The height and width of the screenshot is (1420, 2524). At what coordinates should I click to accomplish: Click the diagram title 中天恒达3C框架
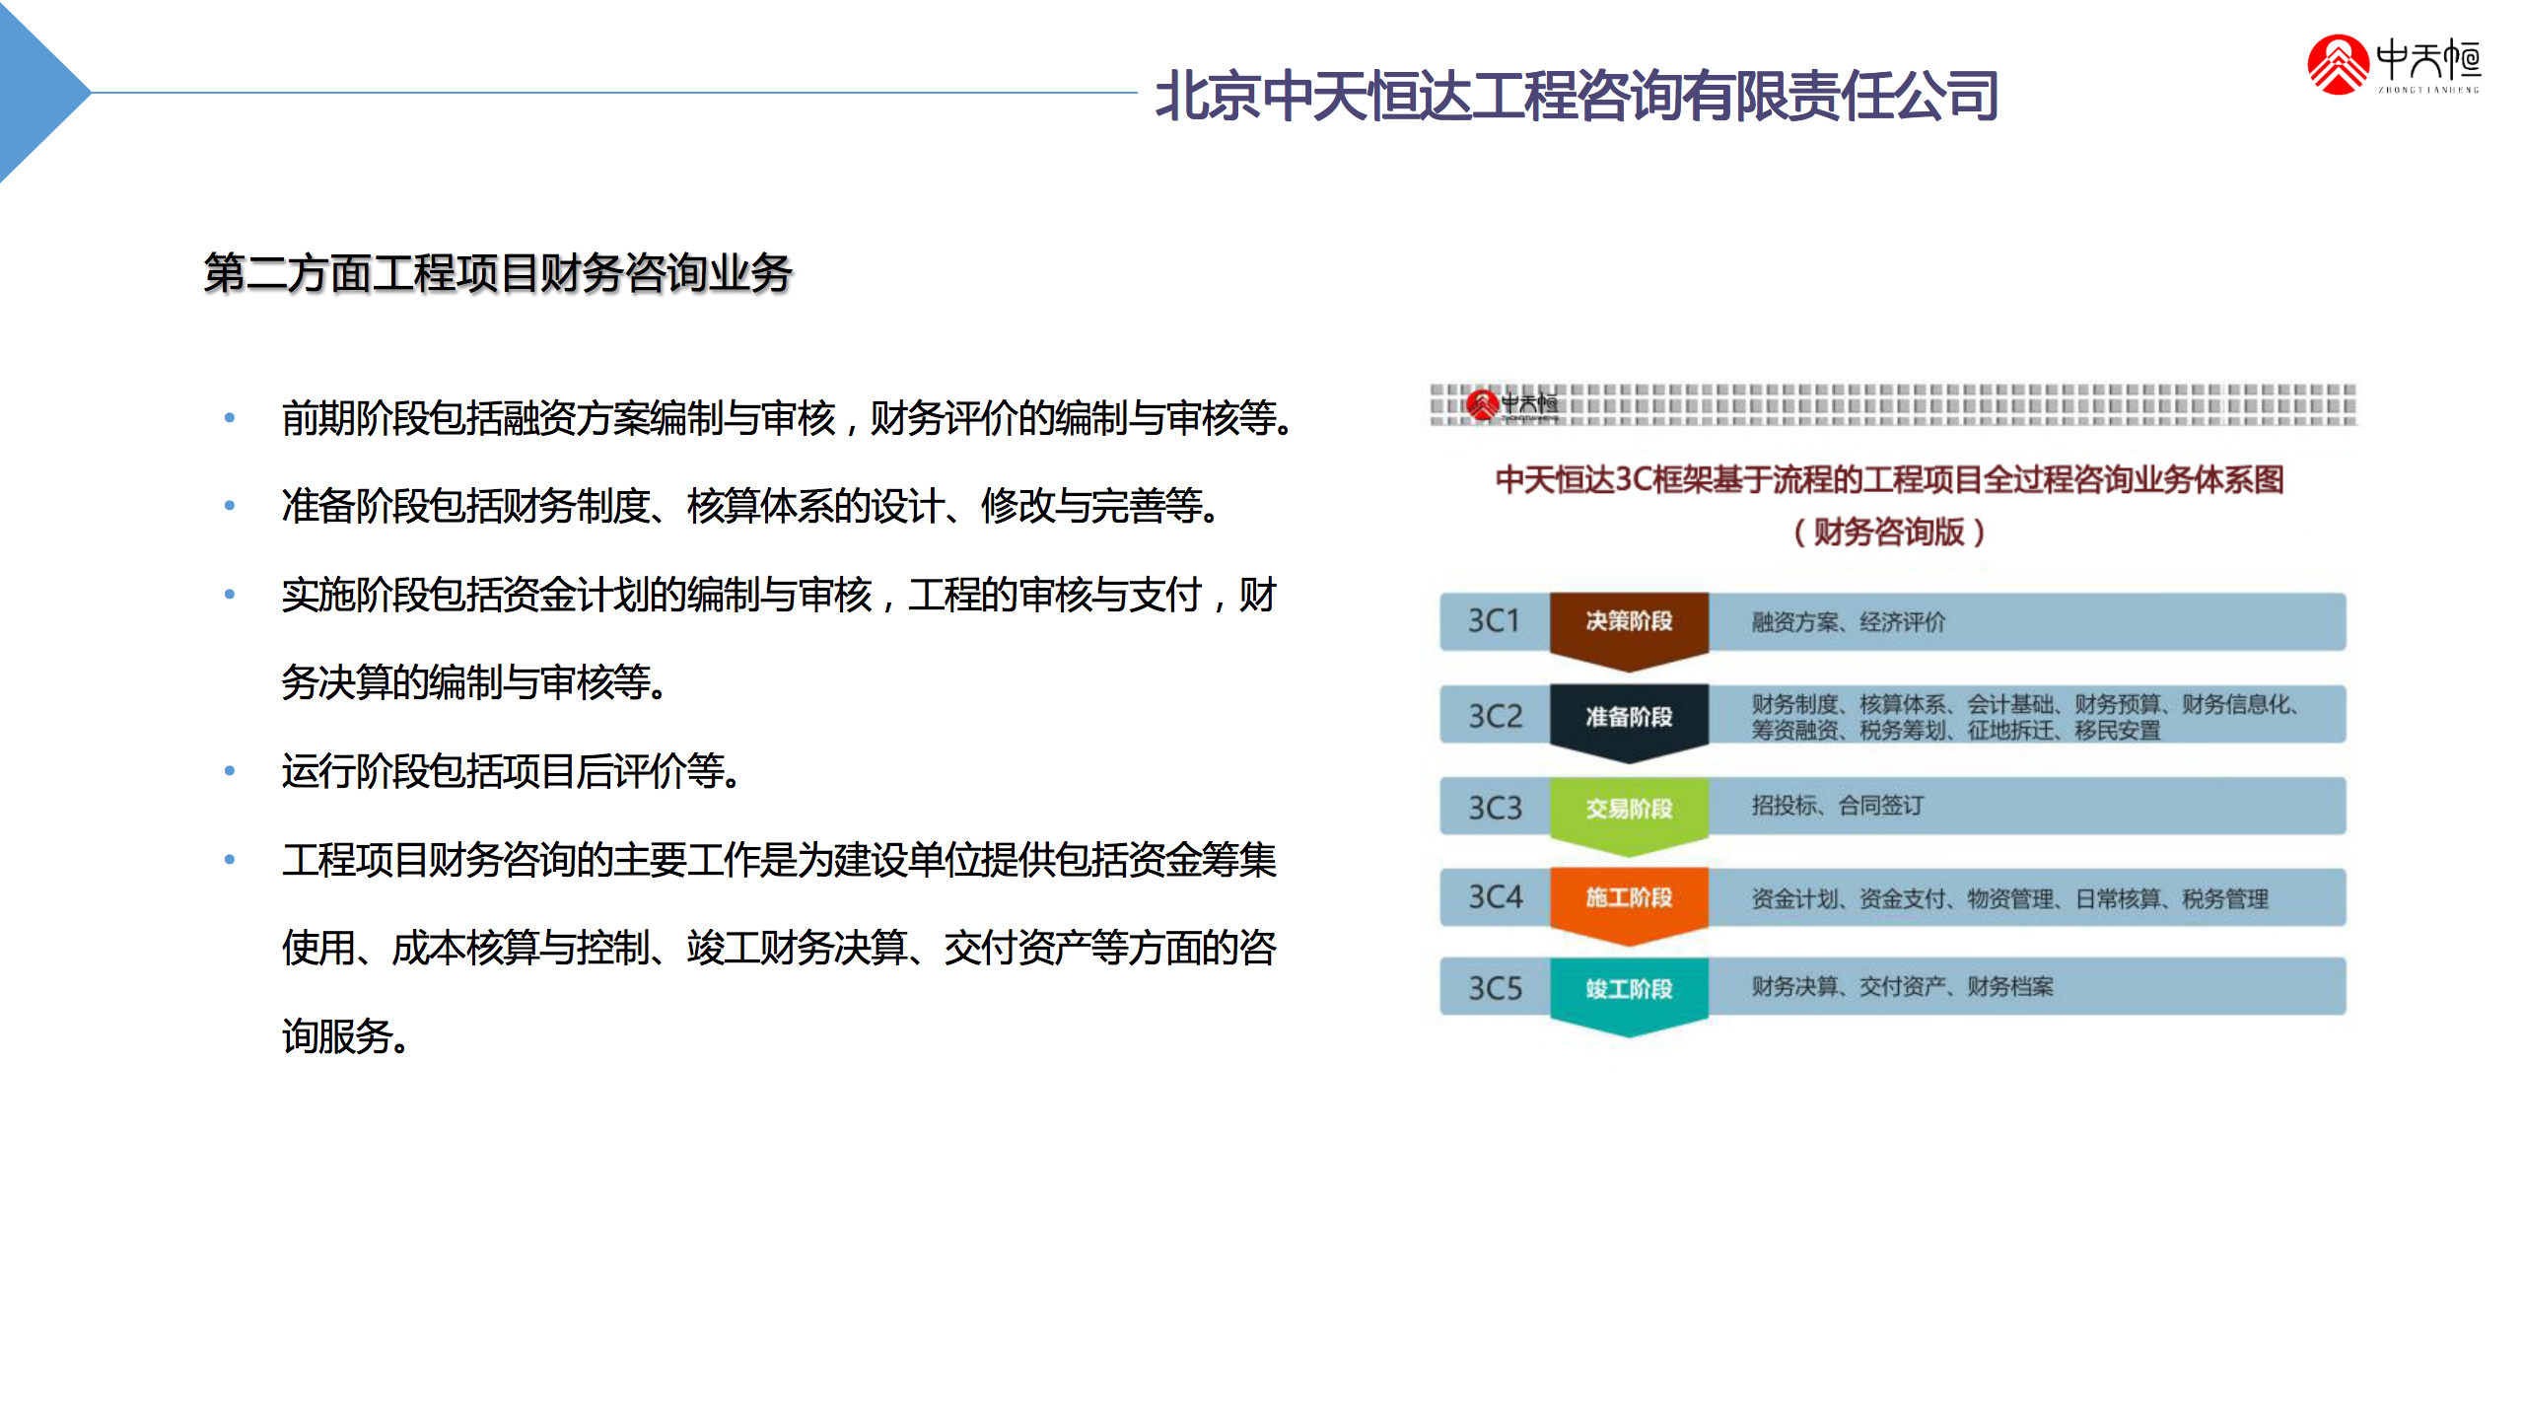click(x=1889, y=479)
